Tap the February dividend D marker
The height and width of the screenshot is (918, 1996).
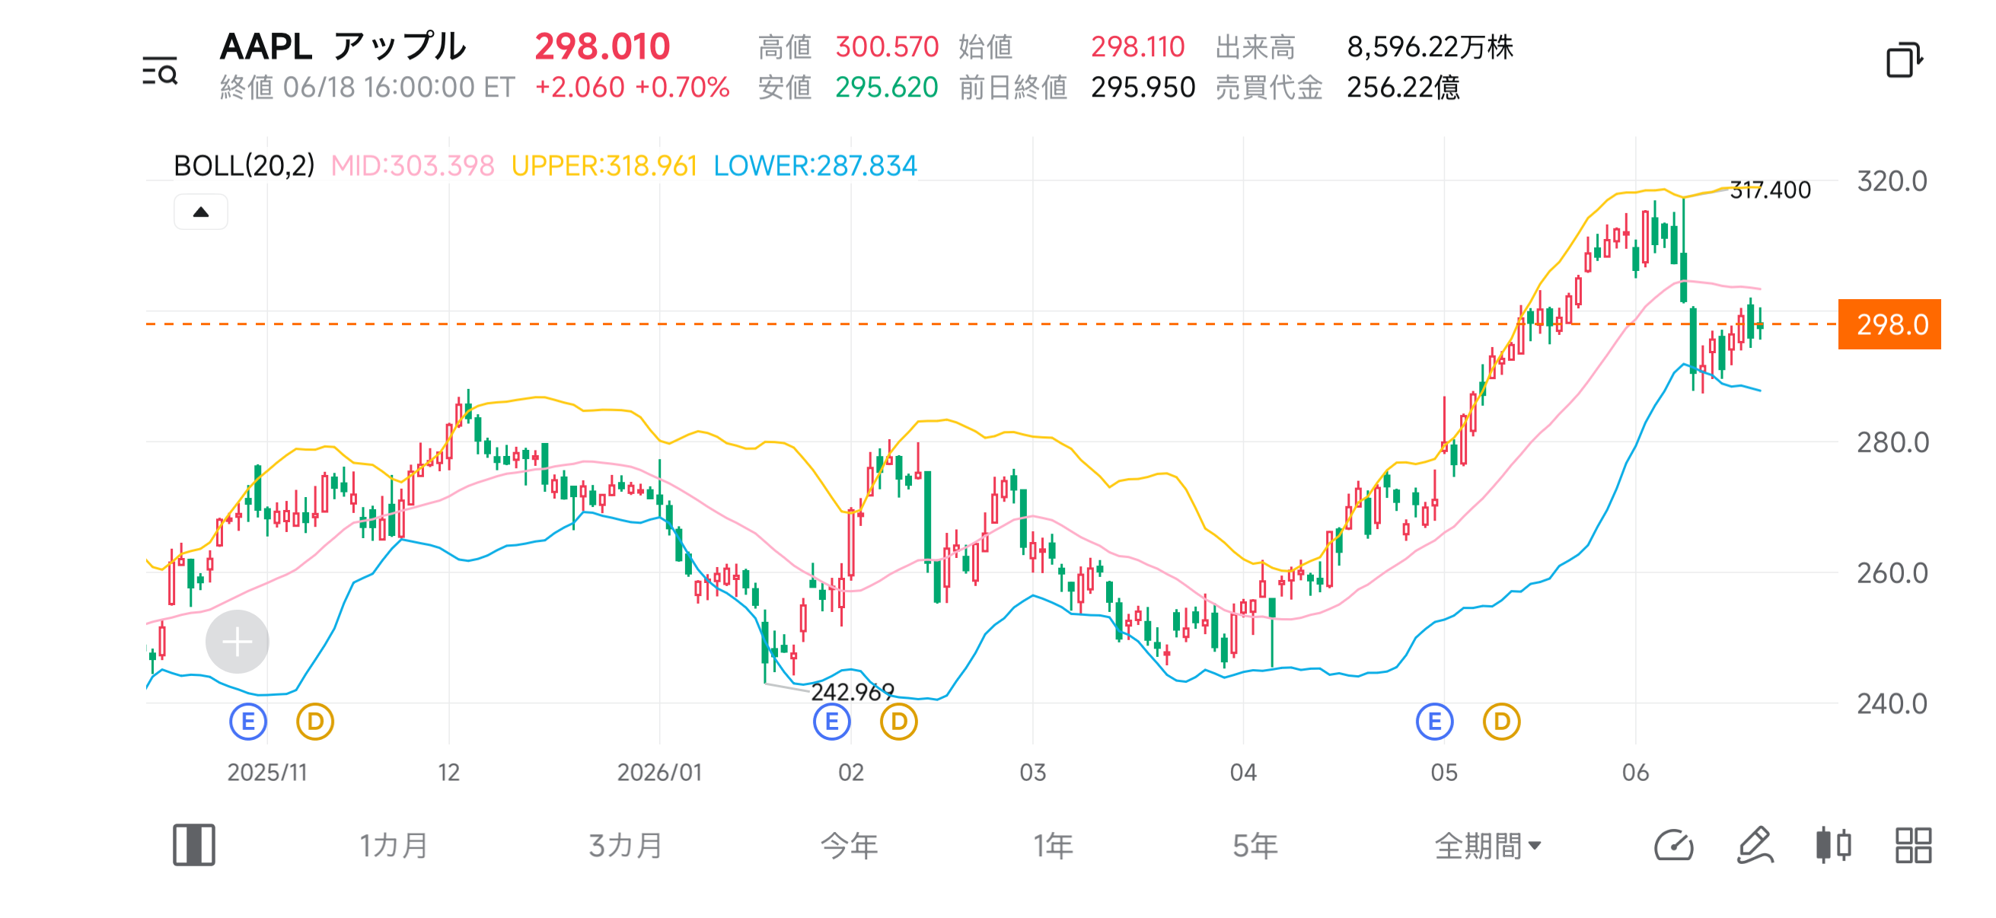[899, 722]
